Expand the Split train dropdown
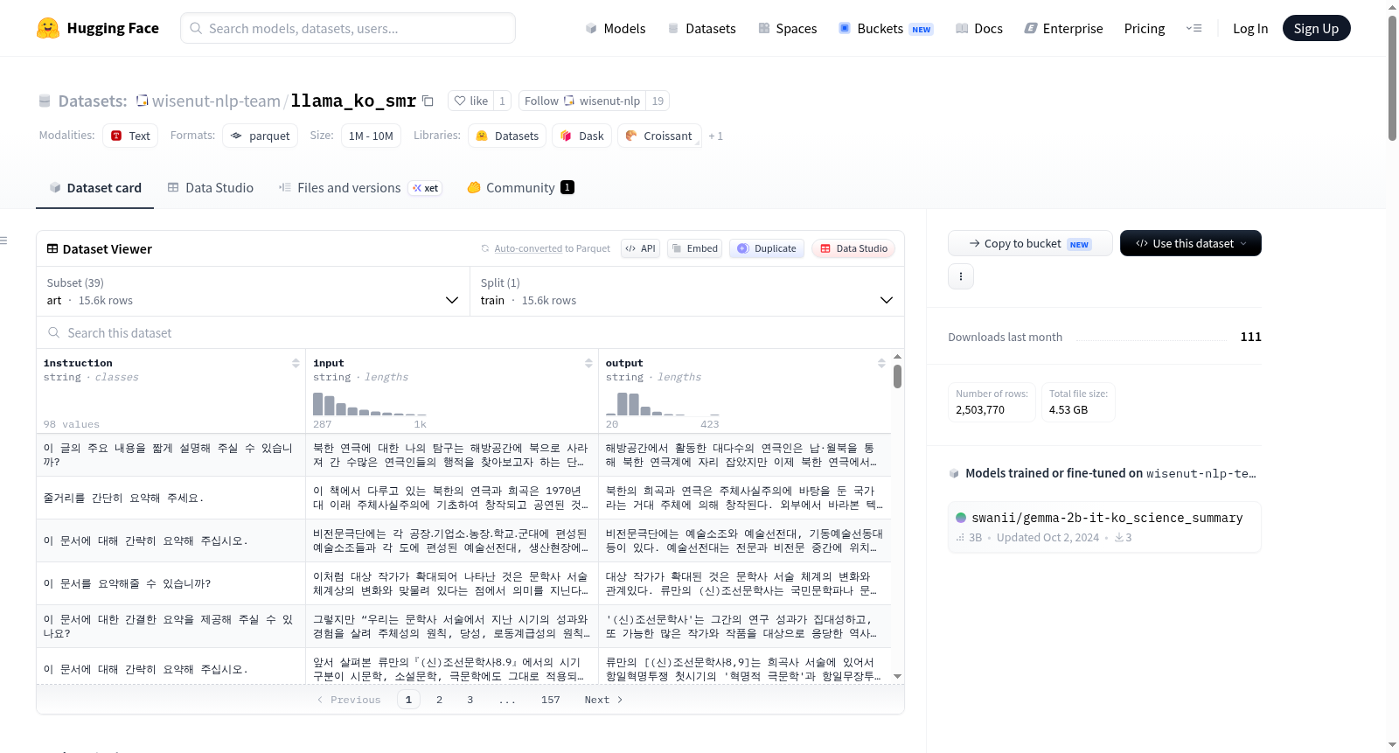This screenshot has width=1399, height=753. 687,291
